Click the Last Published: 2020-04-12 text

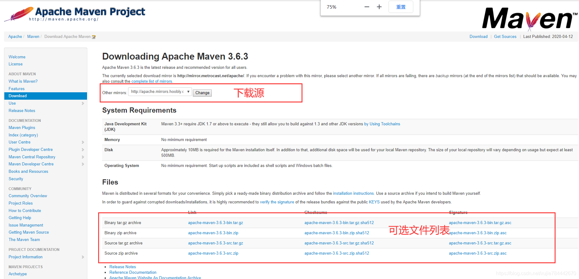[548, 37]
